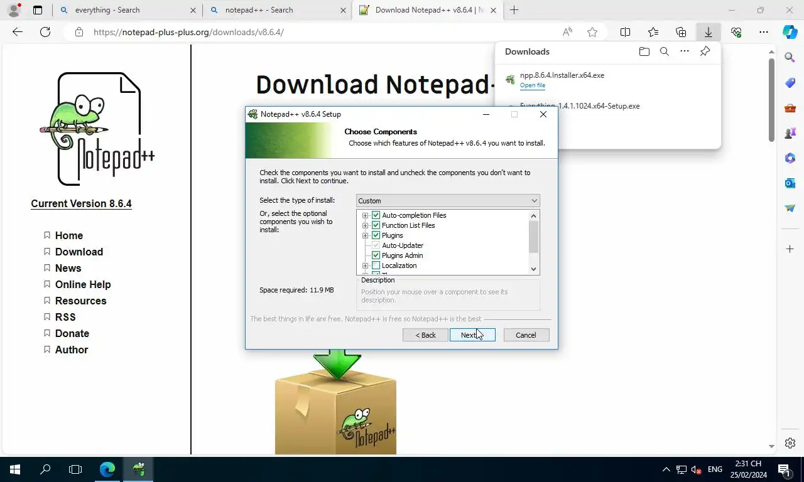Uncheck the Plugins component
The width and height of the screenshot is (804, 482).
(376, 235)
